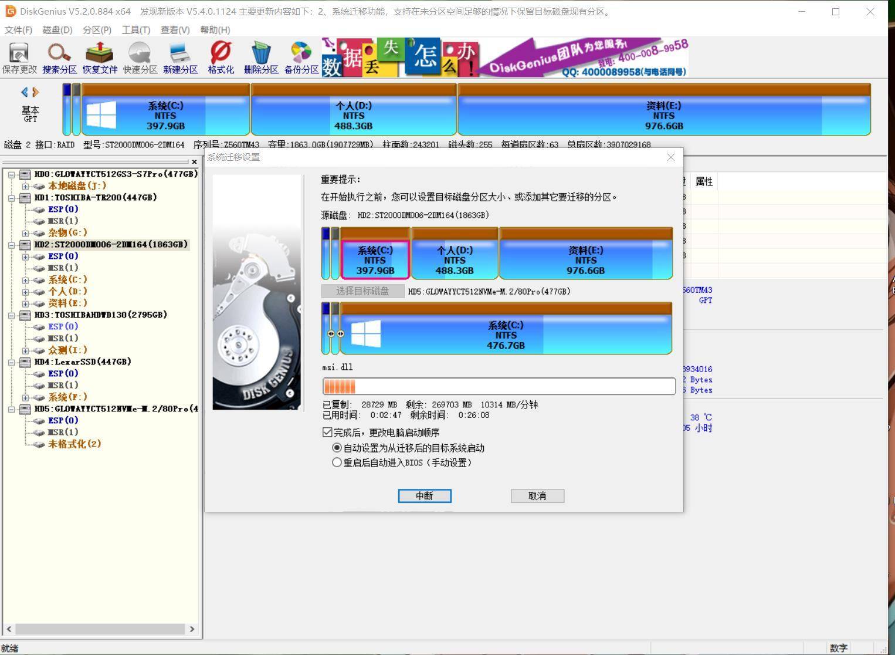Open the 恢复文件 tool
Viewport: 895px width, 655px height.
(x=99, y=56)
